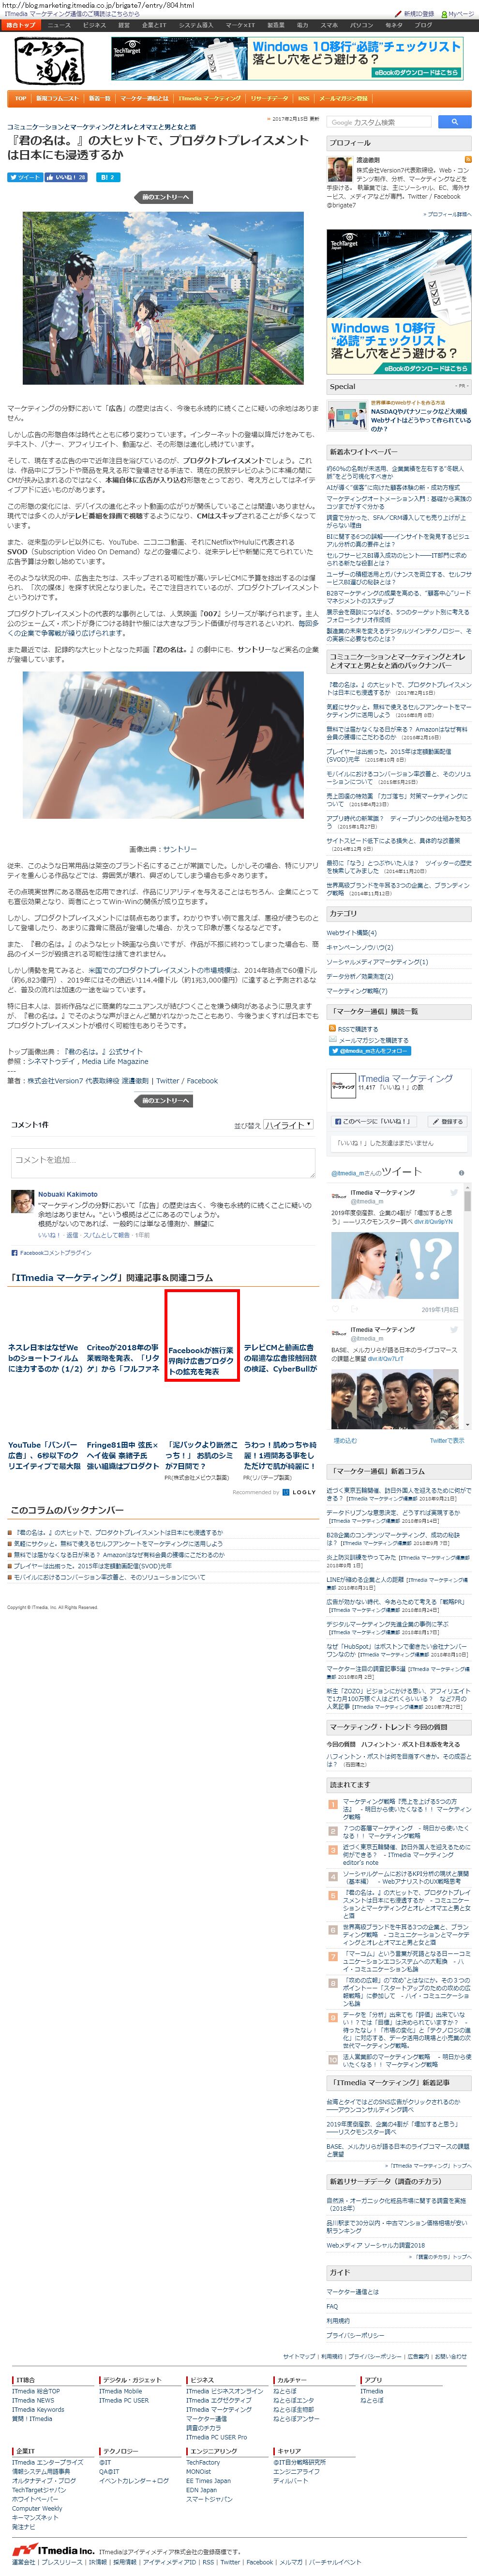Screen dimensions: 479x2576
Task: Click the search magnifier button
Action: 454,122
